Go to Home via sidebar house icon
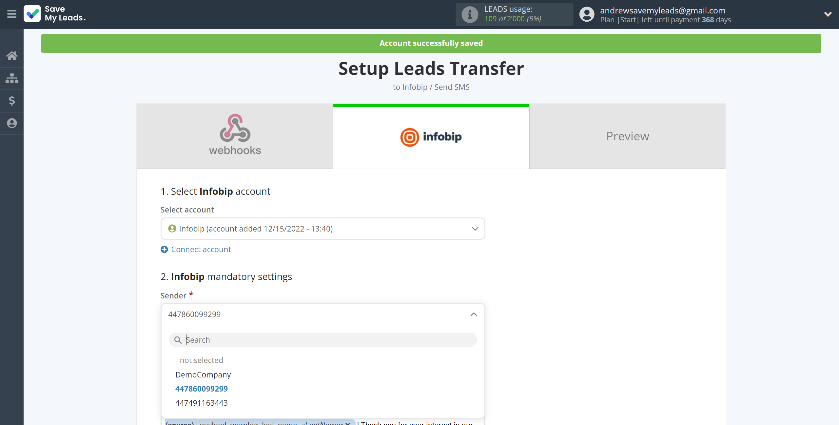This screenshot has width=839, height=425. tap(12, 56)
